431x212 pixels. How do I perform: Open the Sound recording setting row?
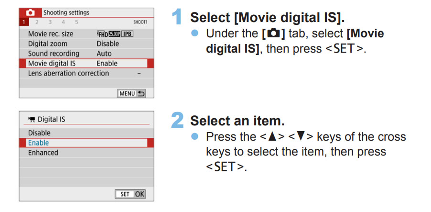[x=54, y=54]
